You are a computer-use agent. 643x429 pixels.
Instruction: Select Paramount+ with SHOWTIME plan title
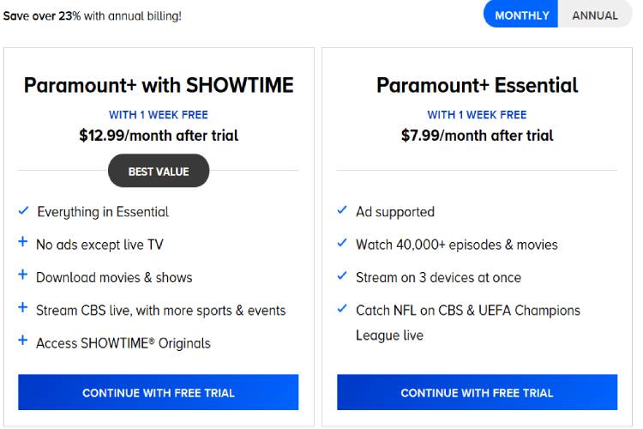159,85
